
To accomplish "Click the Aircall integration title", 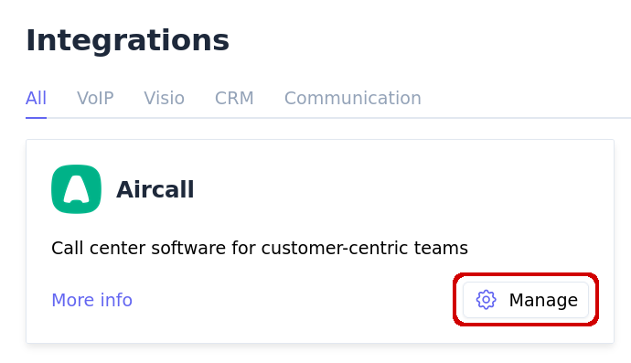I will (155, 189).
